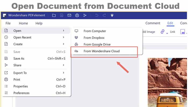Click the Ctrl+Shift+S shortcut text
Viewport: 188px width, 107px height.
click(56, 58)
